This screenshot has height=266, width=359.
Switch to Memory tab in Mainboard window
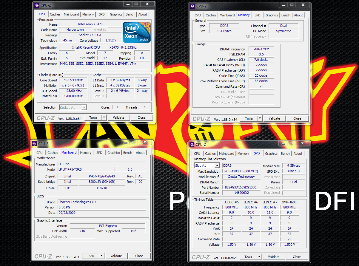pyautogui.click(x=86, y=152)
